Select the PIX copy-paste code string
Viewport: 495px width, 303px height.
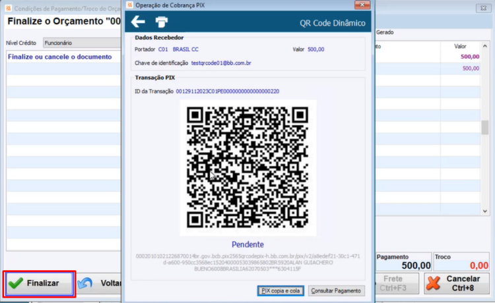click(x=247, y=262)
